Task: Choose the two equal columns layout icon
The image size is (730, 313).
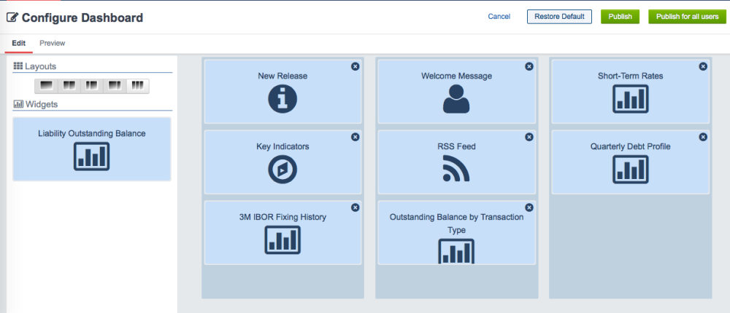Action: pos(69,86)
